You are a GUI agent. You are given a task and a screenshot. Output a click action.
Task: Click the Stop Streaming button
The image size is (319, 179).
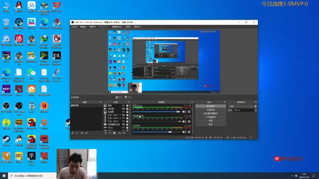pyautogui.click(x=211, y=106)
